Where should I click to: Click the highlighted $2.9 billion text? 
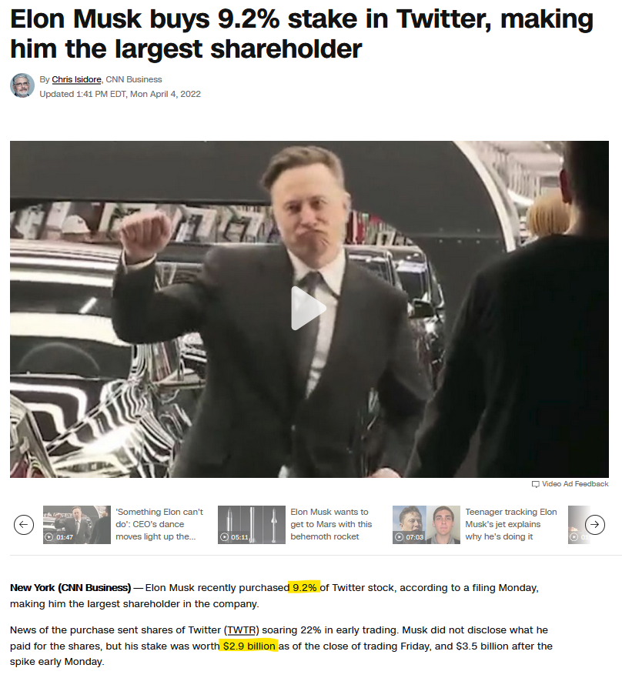(x=249, y=646)
